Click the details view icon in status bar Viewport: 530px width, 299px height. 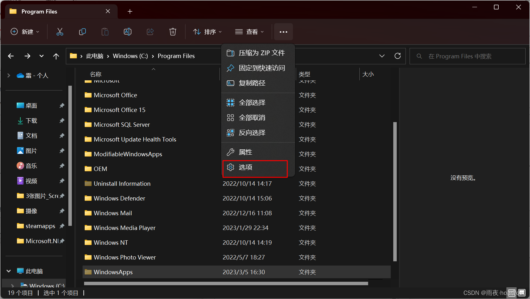point(512,293)
